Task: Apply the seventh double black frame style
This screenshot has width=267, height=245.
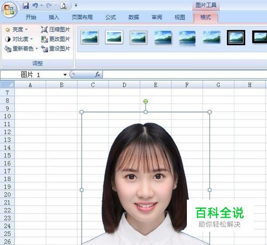Action: point(236,37)
